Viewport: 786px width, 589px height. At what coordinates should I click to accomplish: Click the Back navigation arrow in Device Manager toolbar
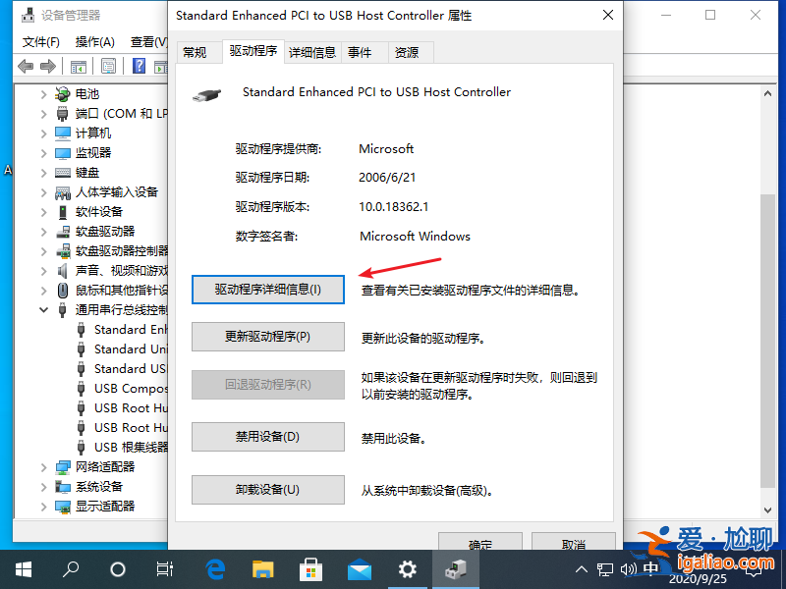pos(27,66)
